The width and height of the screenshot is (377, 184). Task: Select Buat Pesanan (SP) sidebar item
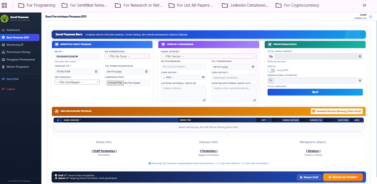(x=20, y=38)
